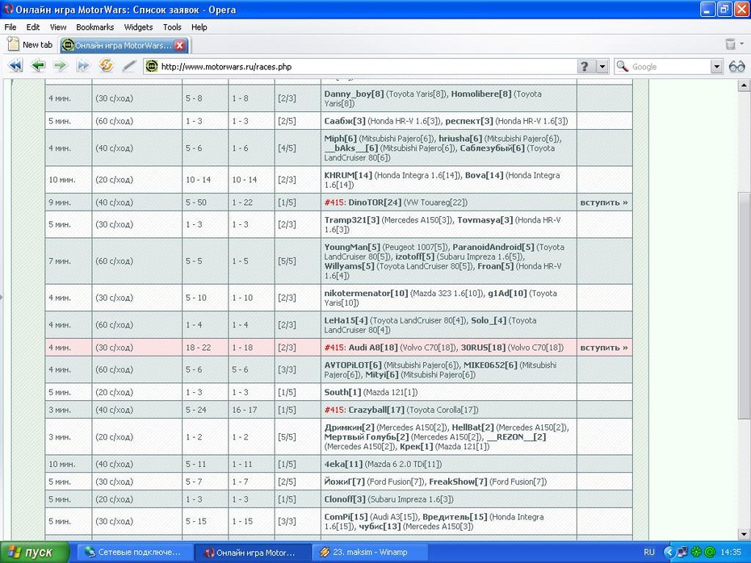Open the New tab page tab
The width and height of the screenshot is (751, 563).
coord(31,45)
